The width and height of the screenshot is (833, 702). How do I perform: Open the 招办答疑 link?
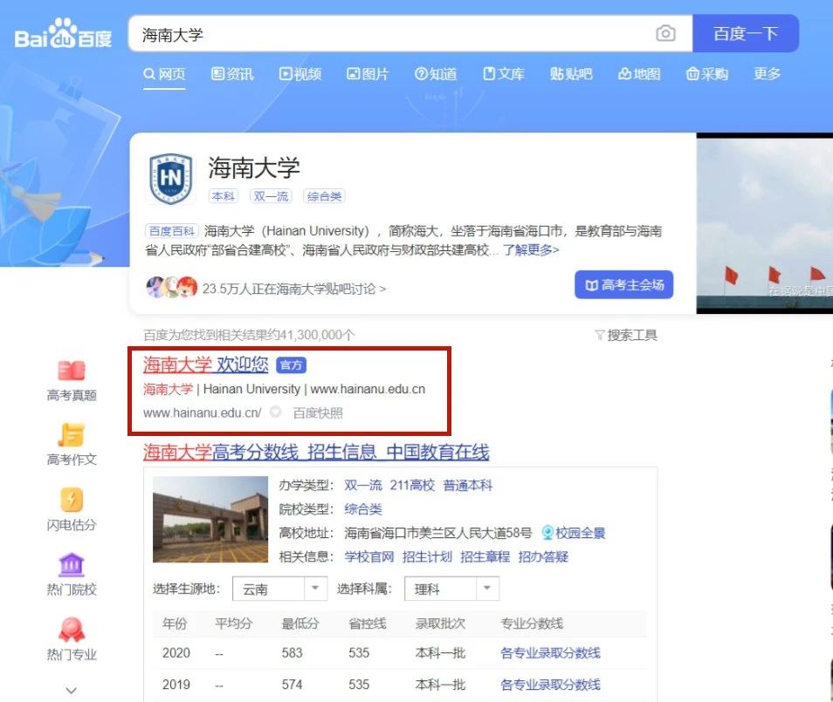(543, 556)
